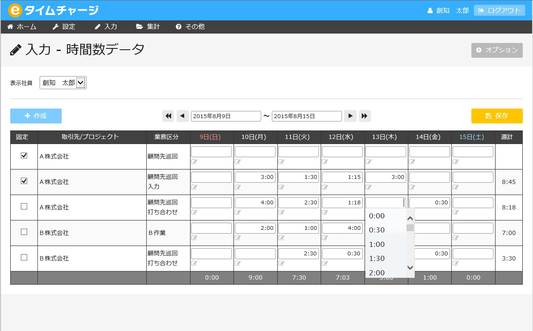This screenshot has width=533, height=331.
Task: Click memo edit icon under 9日(日) B作業 row
Action: pos(194,238)
